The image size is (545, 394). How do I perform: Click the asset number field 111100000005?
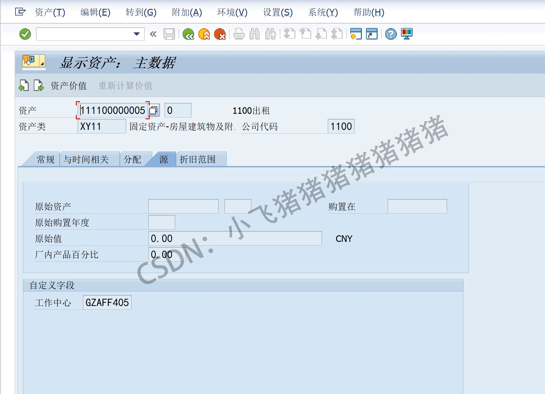[113, 110]
